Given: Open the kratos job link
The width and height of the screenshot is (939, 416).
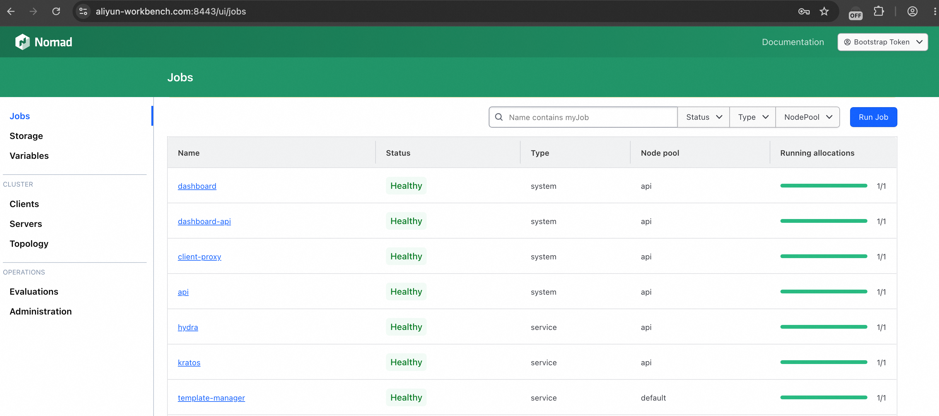Looking at the screenshot, I should [189, 363].
